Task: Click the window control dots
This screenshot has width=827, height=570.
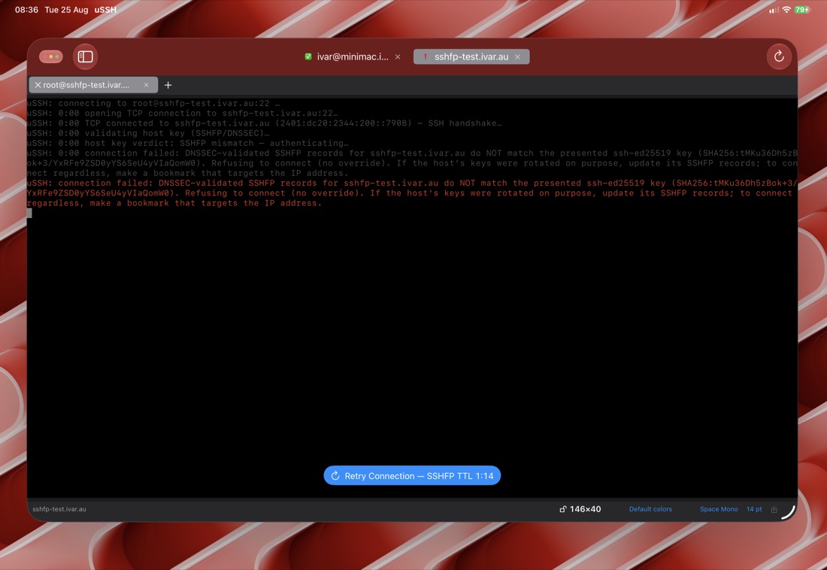Action: point(51,56)
